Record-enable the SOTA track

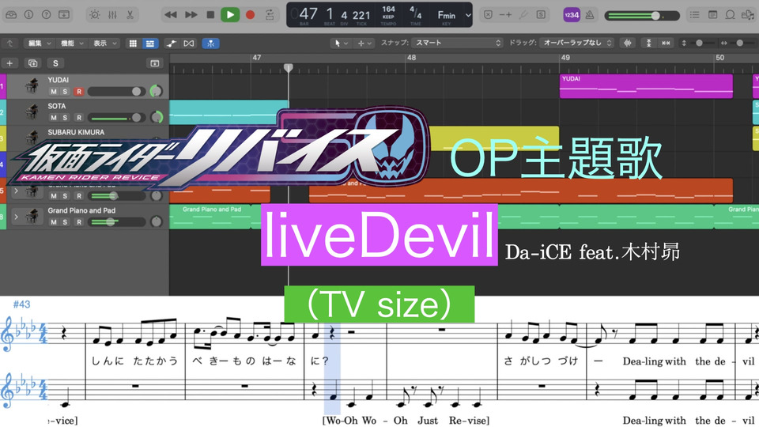click(x=79, y=118)
